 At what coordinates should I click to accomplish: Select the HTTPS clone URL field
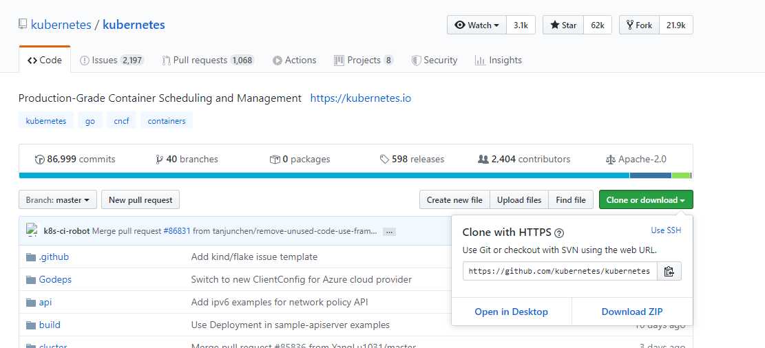point(560,271)
